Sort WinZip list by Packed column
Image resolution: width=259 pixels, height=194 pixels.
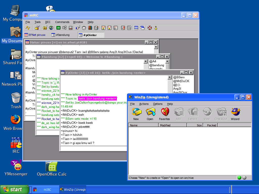pyautogui.click(x=210, y=125)
